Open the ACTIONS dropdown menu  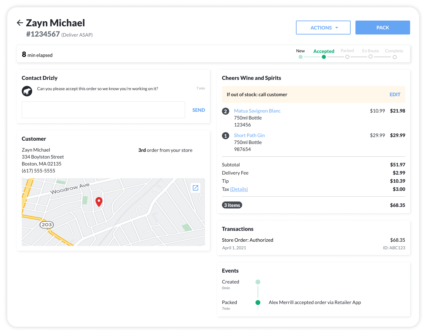(323, 28)
